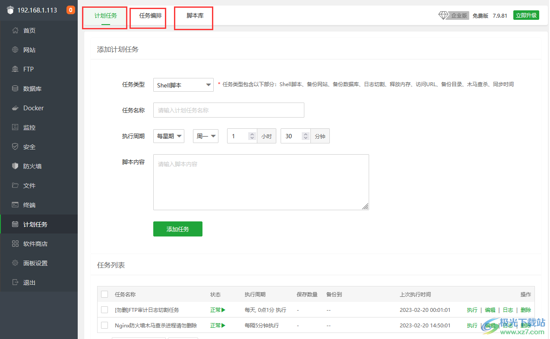Open the 周一 weekday dropdown
This screenshot has height=339, width=550.
click(x=205, y=136)
